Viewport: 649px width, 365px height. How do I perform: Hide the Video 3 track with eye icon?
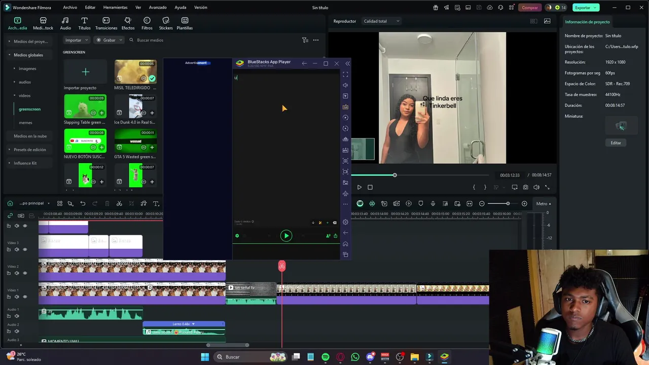(25, 249)
